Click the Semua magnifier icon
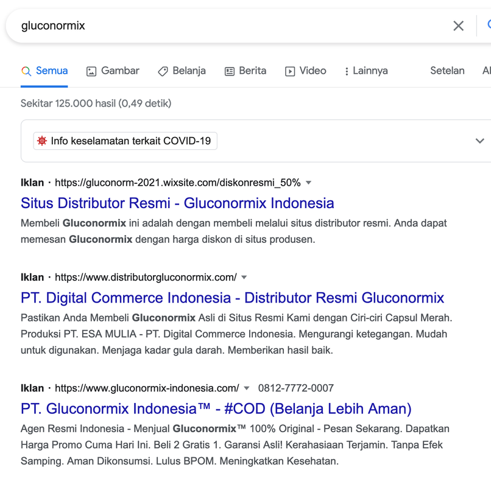491x487 pixels. click(26, 71)
